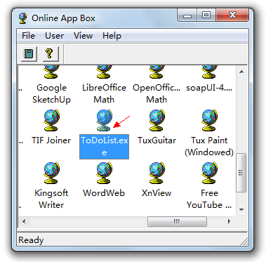
Task: Click the vertical scrollbar down arrow
Action: tap(241, 210)
